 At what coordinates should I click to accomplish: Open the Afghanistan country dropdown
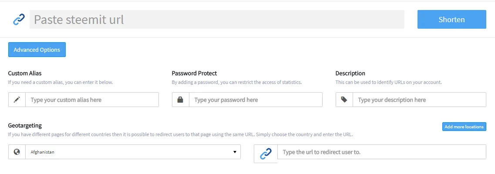tap(133, 152)
